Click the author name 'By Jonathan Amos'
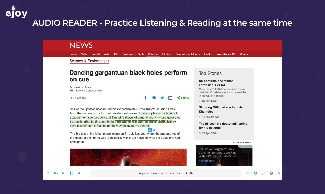 coord(80,87)
